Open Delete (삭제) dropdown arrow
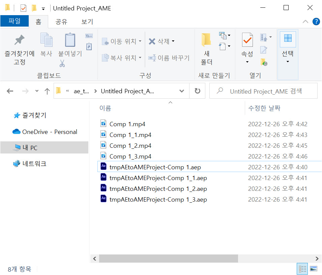This screenshot has height=275, width=322. [x=173, y=41]
